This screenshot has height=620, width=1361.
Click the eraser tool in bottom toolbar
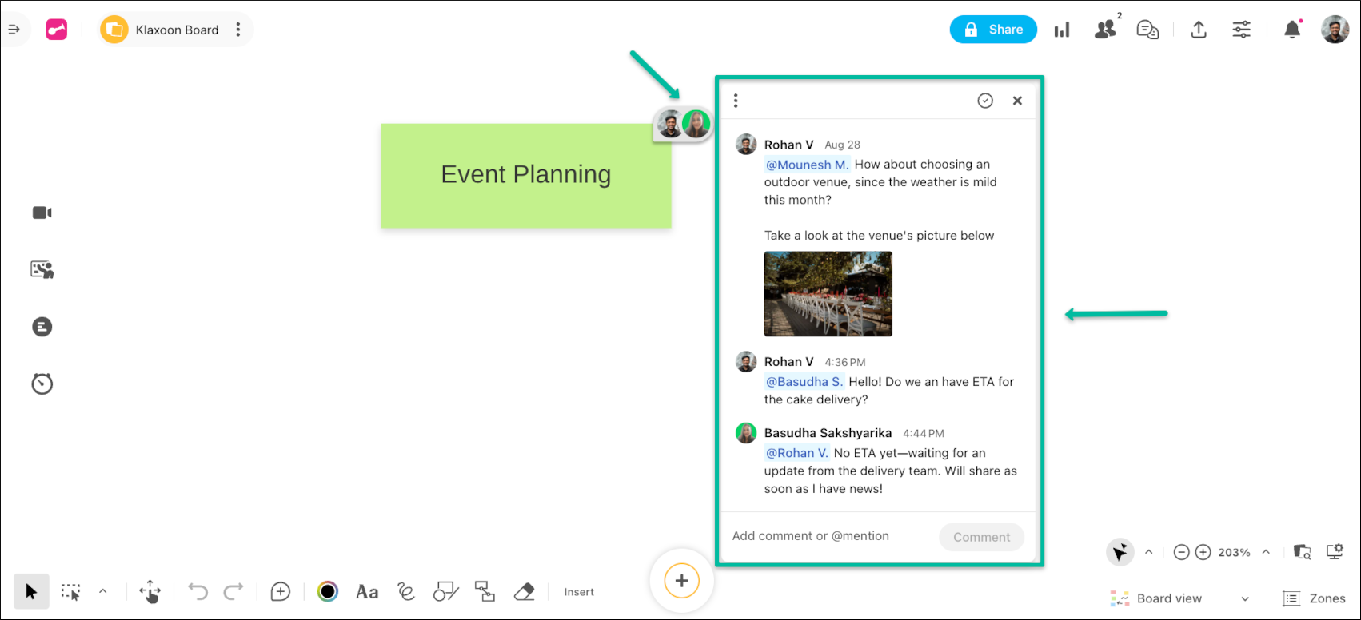point(524,592)
